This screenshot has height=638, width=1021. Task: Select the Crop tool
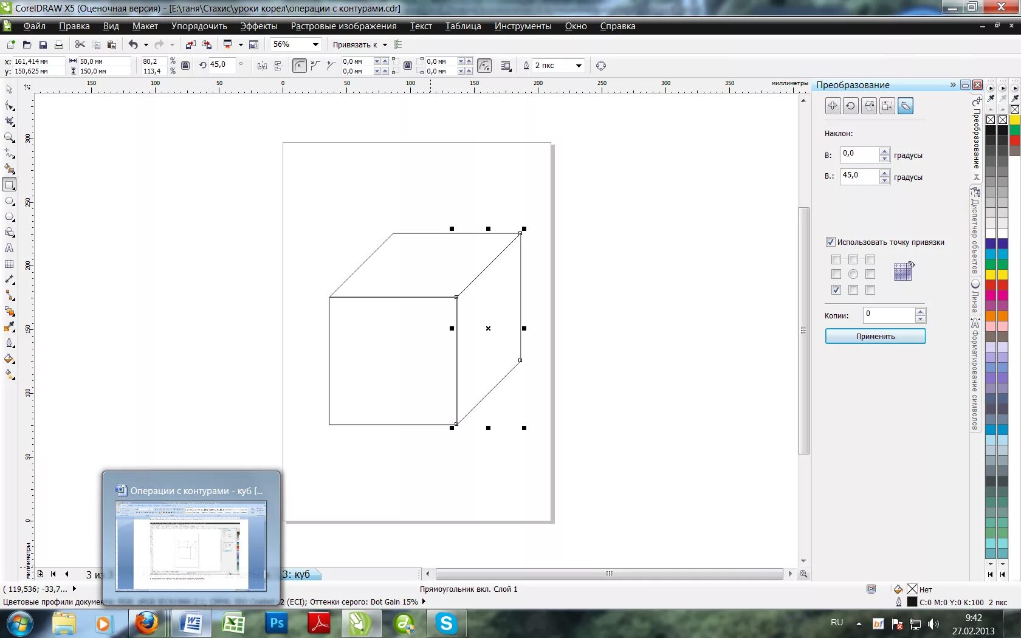pos(9,122)
